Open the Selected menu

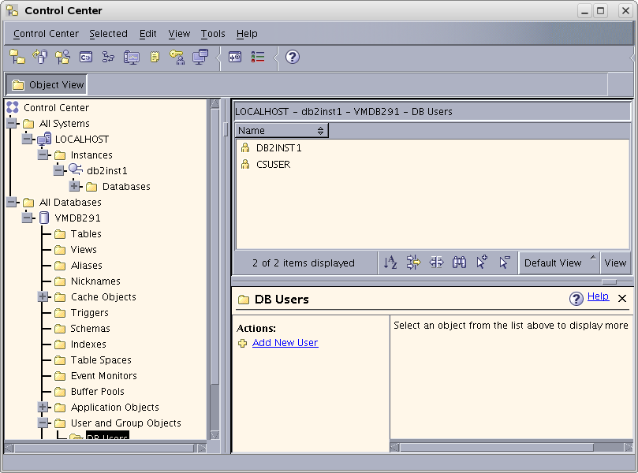[x=108, y=34]
